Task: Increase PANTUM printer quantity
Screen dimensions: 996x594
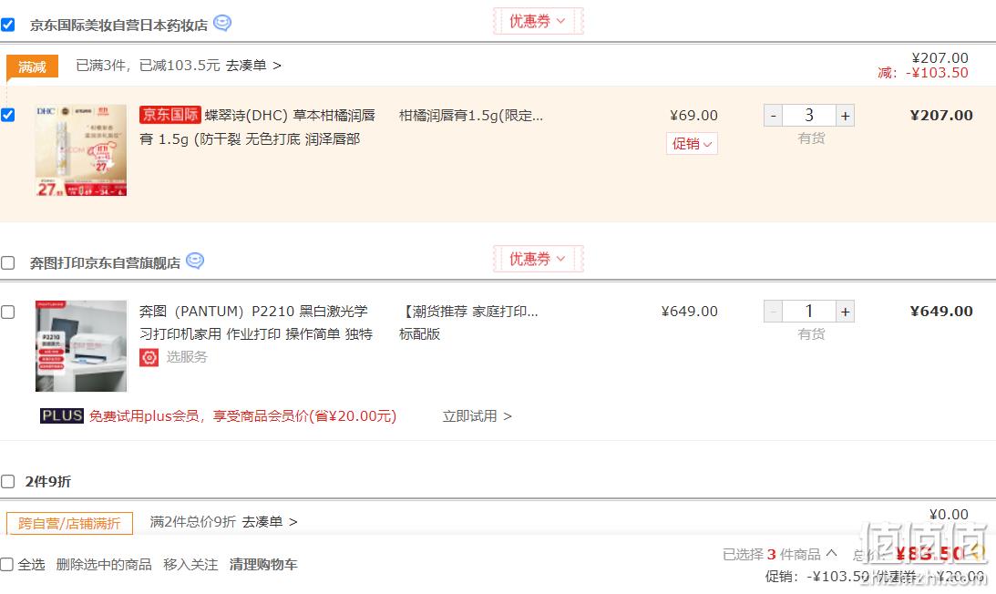Action: [x=845, y=312]
